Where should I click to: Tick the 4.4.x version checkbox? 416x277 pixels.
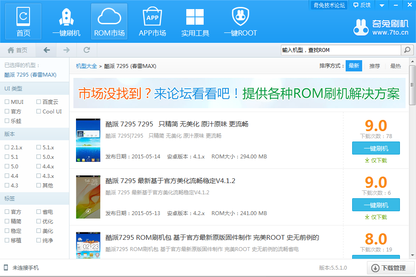point(39,167)
